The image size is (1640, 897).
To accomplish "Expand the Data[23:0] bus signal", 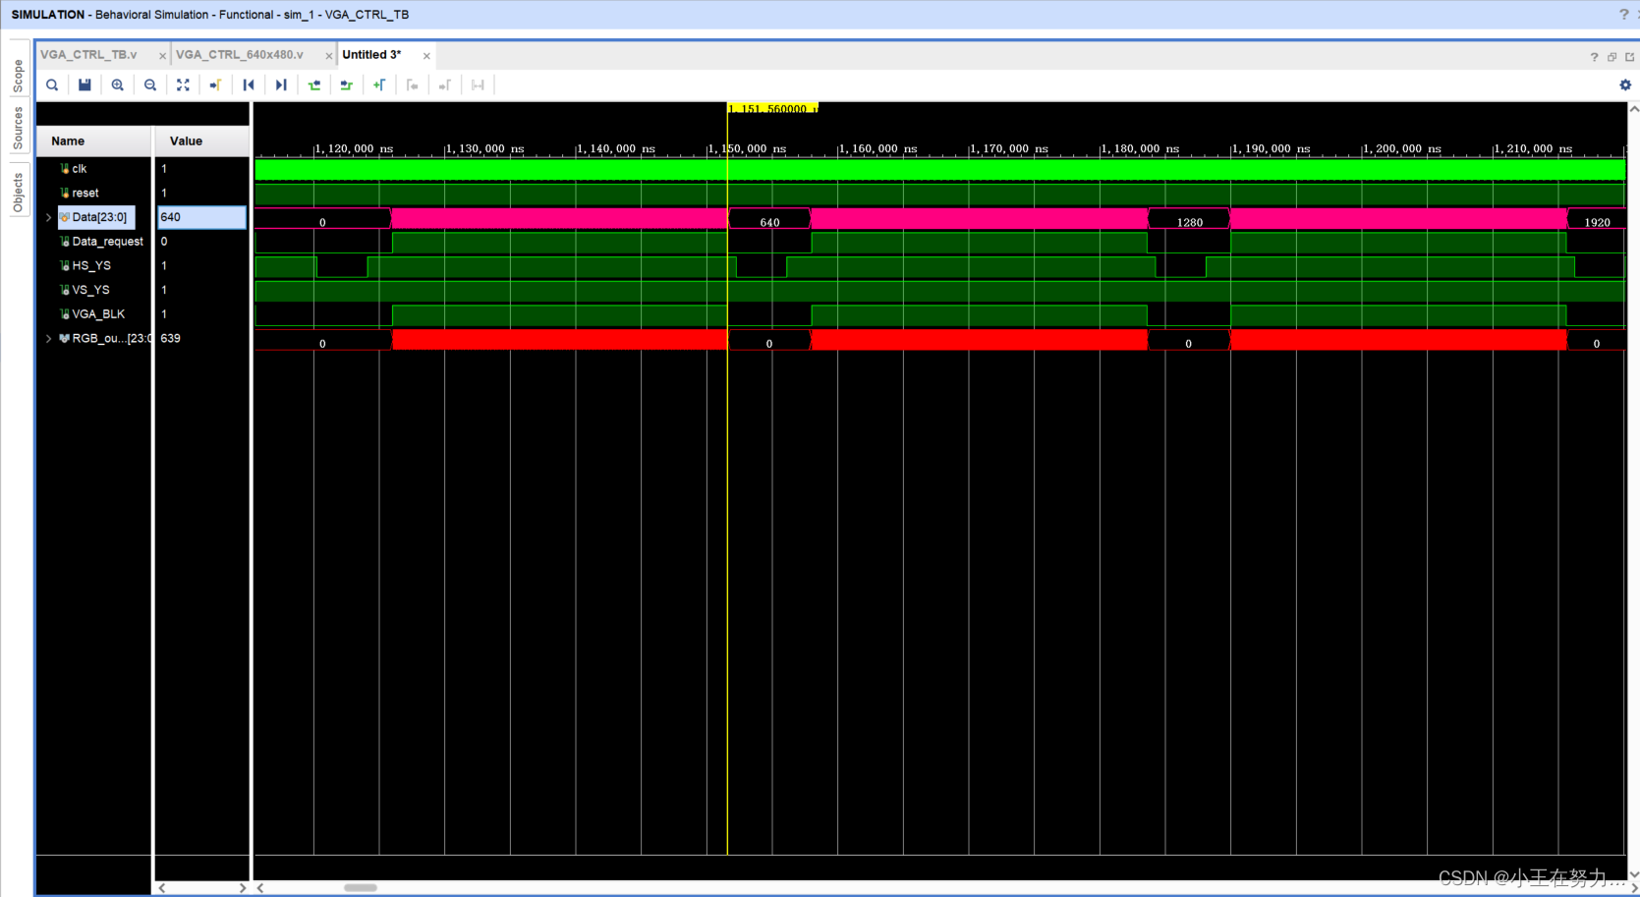I will [x=48, y=217].
